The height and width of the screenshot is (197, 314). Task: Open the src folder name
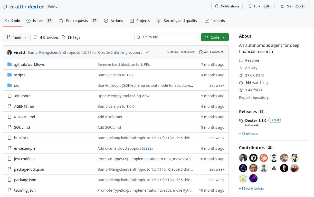point(16,85)
